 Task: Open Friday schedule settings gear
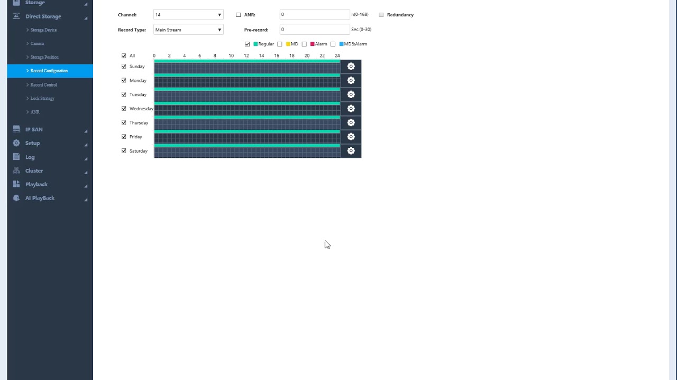pyautogui.click(x=351, y=137)
